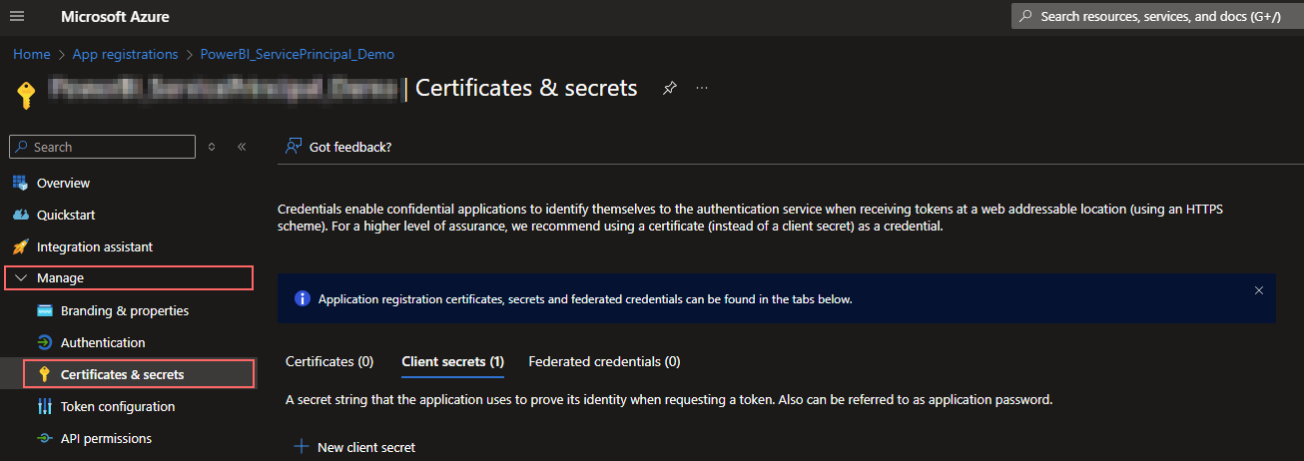Viewport: 1304px width, 461px height.
Task: Open Quickstart in sidebar
Action: [x=66, y=215]
